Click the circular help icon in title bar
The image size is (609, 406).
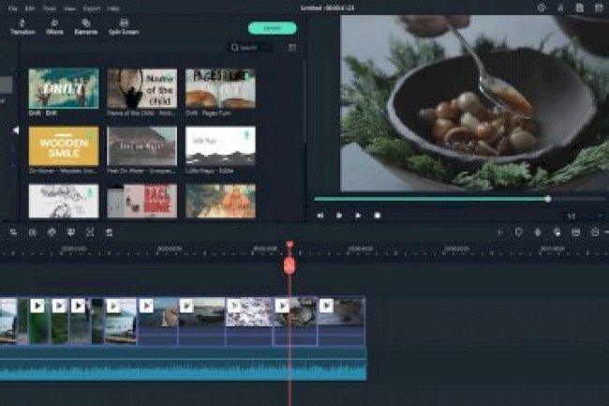pyautogui.click(x=541, y=8)
